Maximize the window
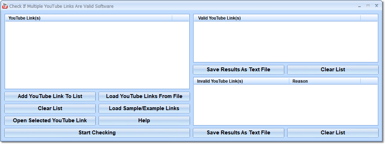Screen dimensions: 385x144 [x=368, y=6]
